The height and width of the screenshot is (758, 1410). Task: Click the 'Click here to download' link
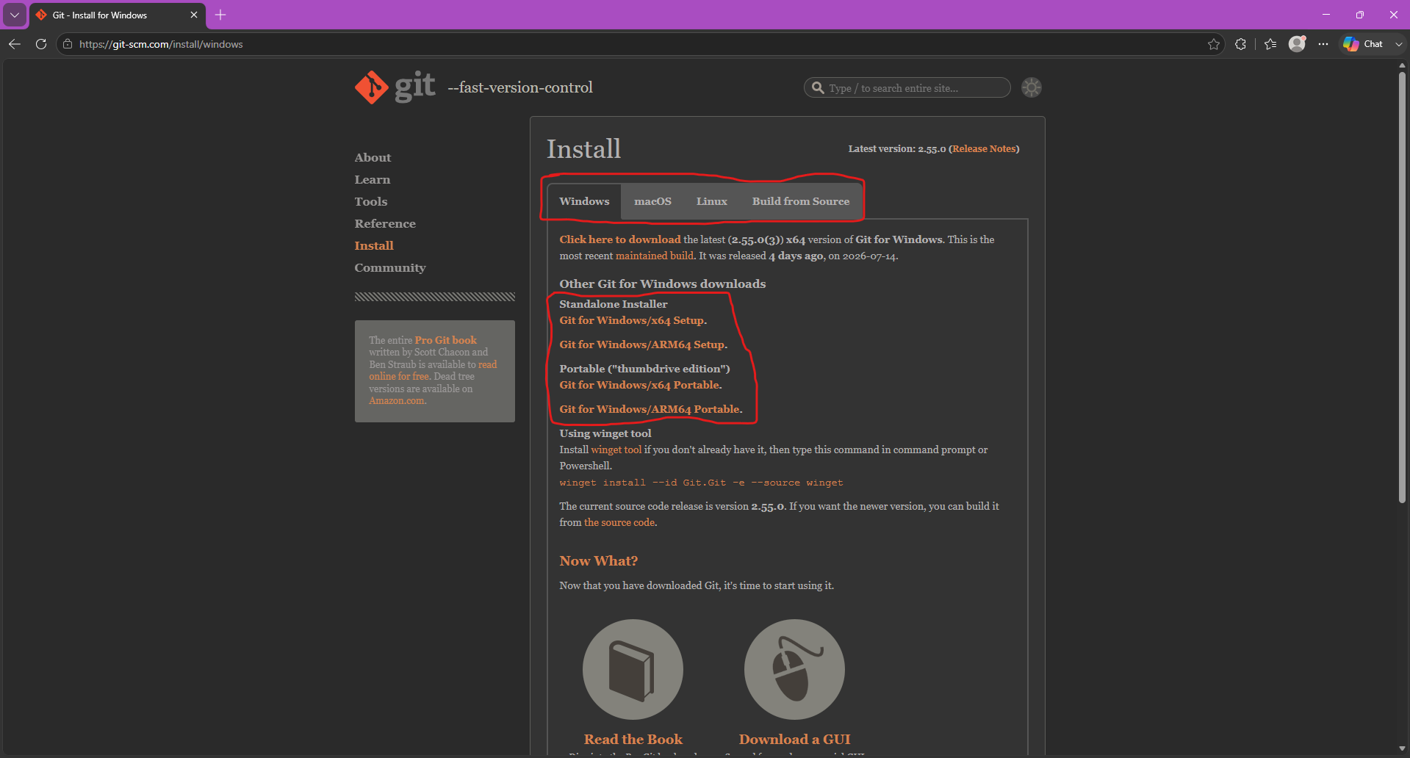[619, 239]
